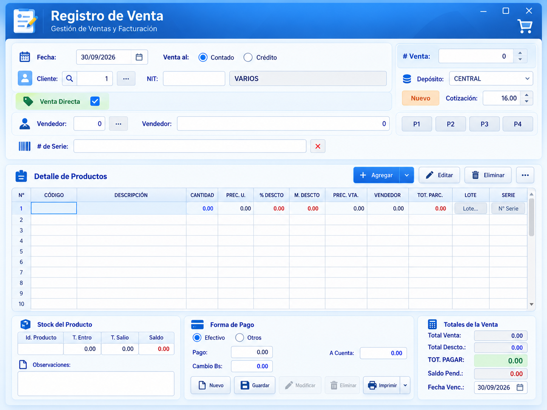This screenshot has width=547, height=410.
Task: Select price level P1
Action: (417, 124)
